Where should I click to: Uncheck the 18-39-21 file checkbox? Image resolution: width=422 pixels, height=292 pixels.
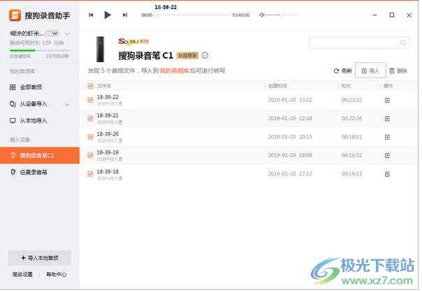pos(90,119)
